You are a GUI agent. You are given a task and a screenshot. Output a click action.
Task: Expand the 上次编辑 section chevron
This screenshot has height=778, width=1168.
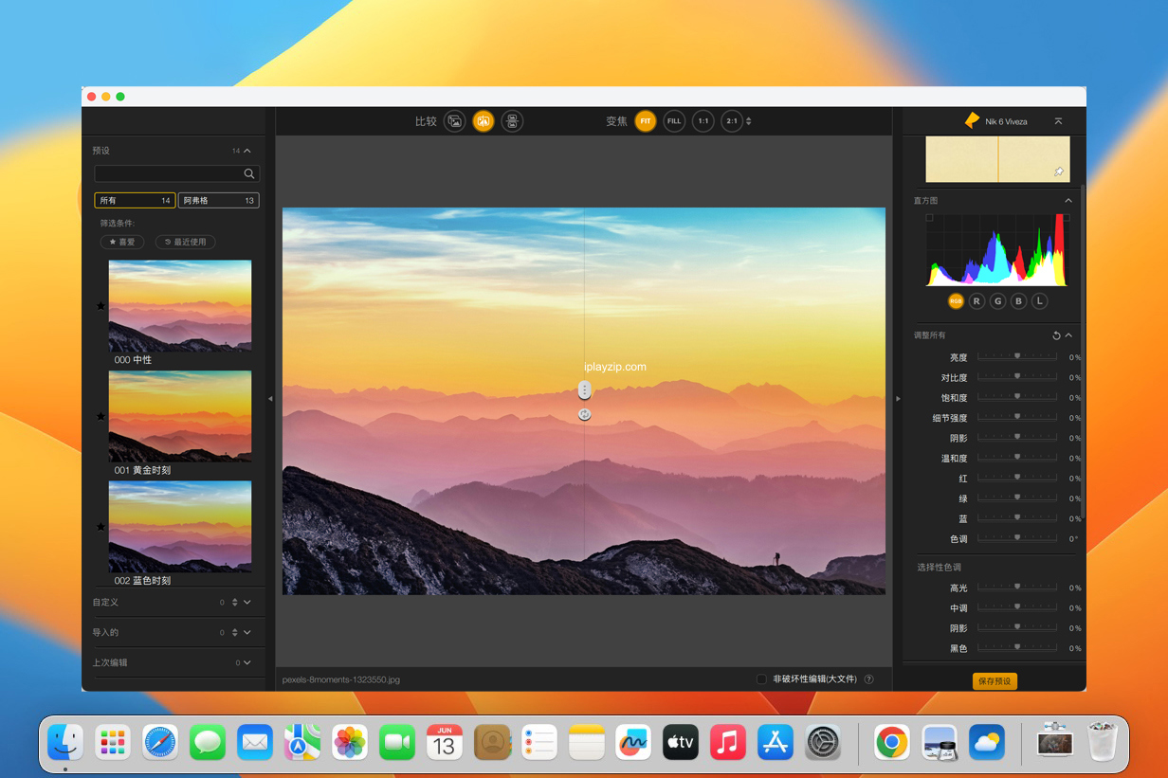point(247,663)
